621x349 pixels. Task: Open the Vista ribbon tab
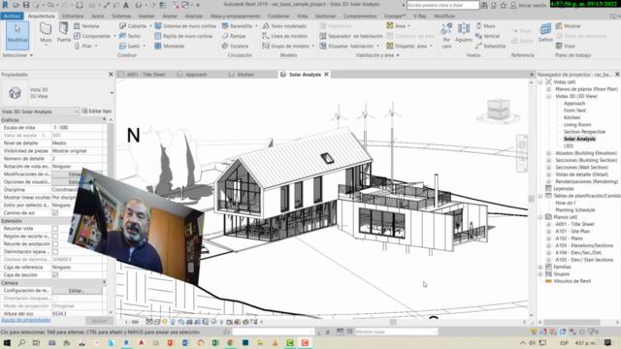click(x=302, y=16)
